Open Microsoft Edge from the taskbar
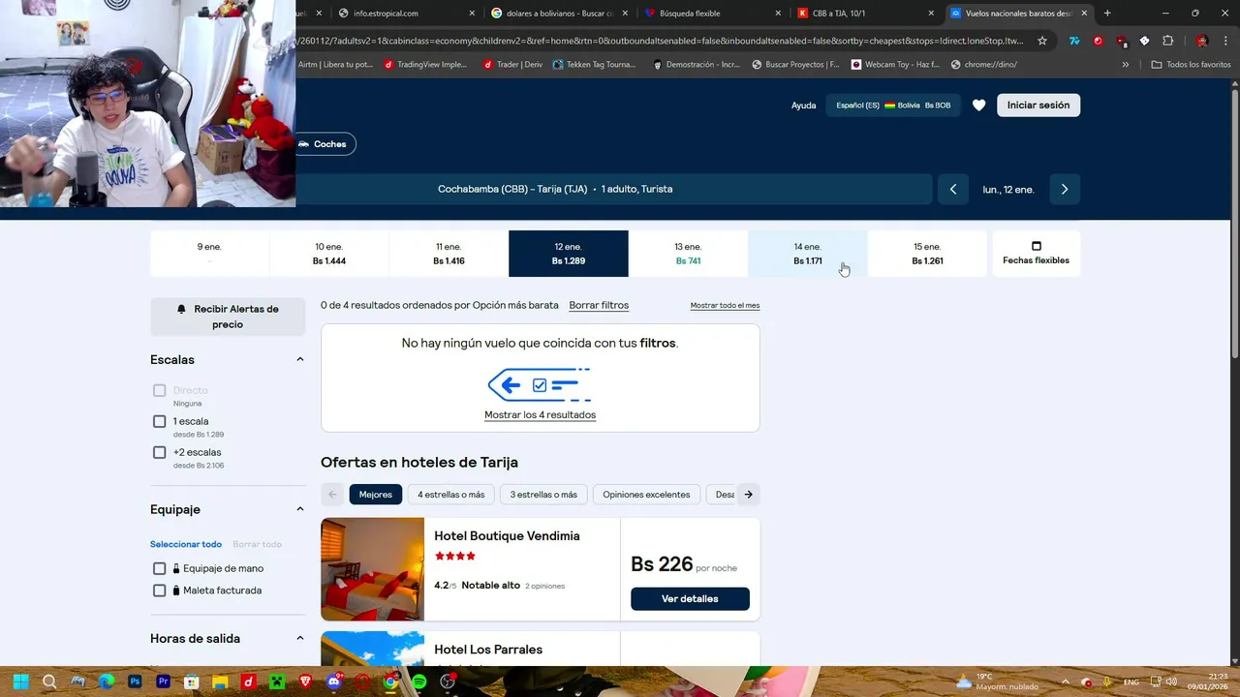The width and height of the screenshot is (1240, 697). pyautogui.click(x=107, y=682)
